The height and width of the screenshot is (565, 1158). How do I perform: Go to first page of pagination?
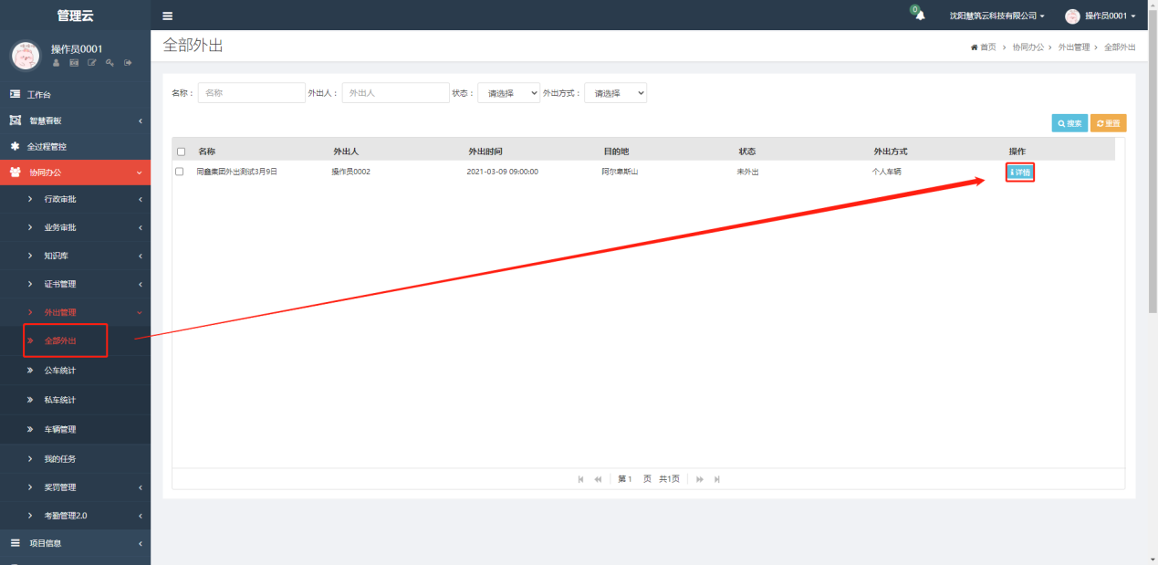tap(581, 479)
